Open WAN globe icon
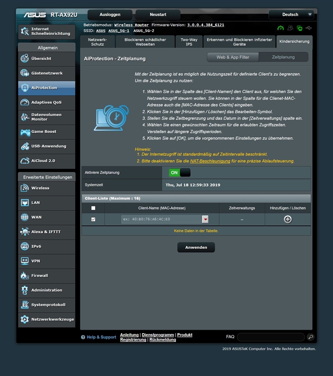The image size is (333, 376). [24, 217]
